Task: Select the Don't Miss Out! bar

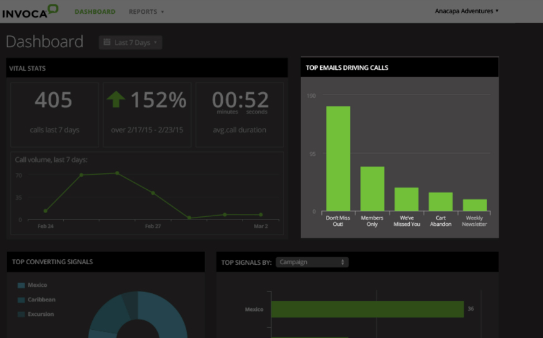Action: (x=338, y=158)
